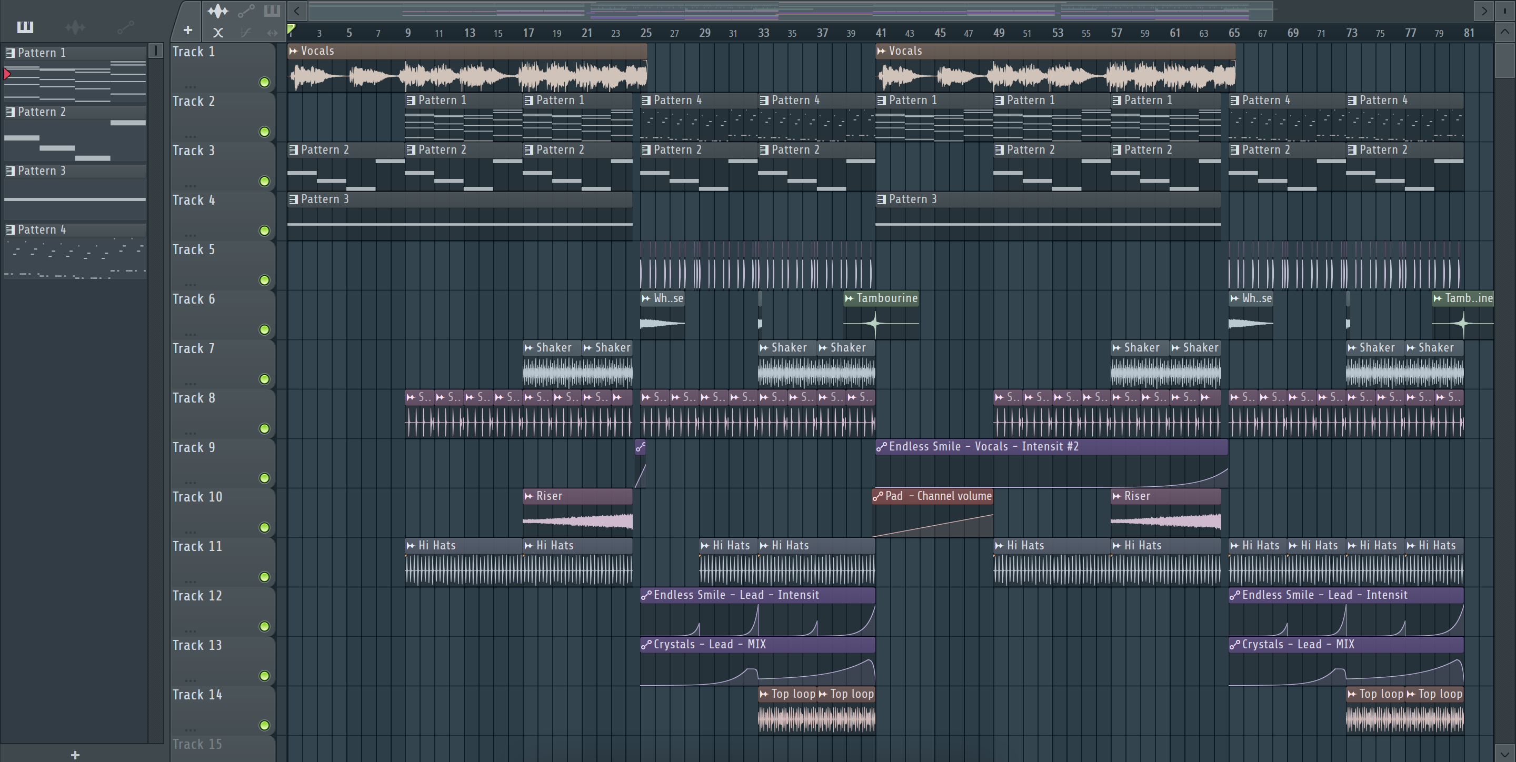Screen dimensions: 1516x762
Task: Add new pattern with plus at picker bottom
Action: point(75,755)
